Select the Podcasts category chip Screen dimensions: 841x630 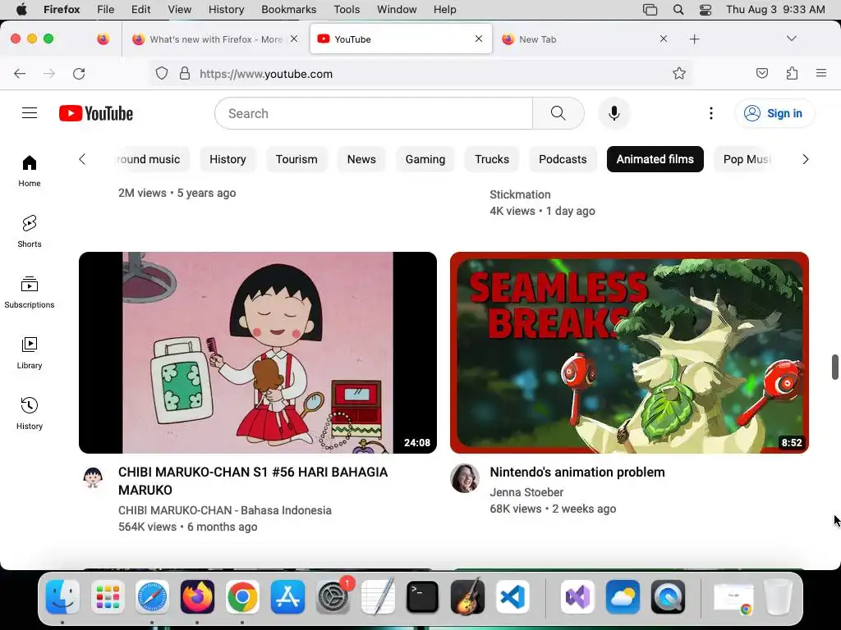coord(563,159)
